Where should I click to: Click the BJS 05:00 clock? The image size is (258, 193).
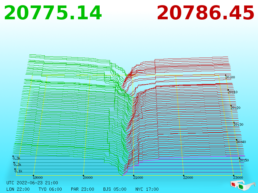click(x=115, y=189)
